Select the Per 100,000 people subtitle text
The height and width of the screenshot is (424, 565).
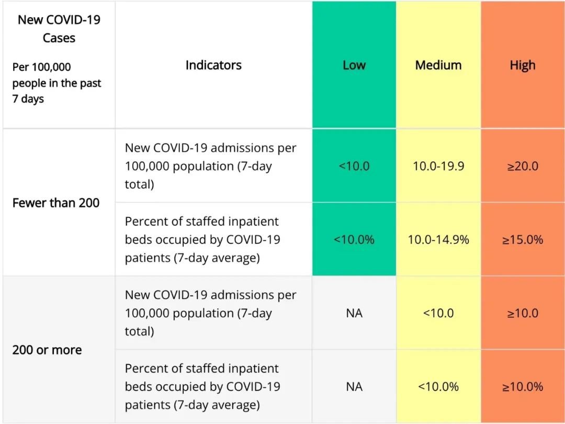coord(56,83)
